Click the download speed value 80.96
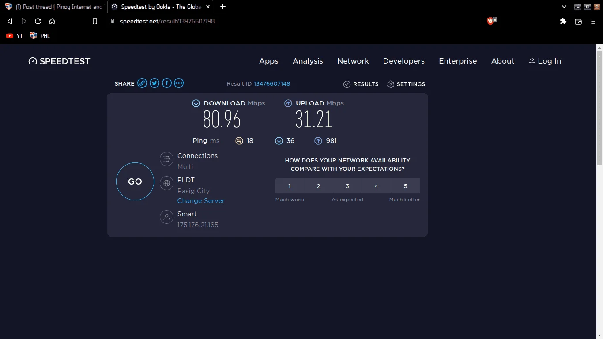Viewport: 603px width, 339px height. pyautogui.click(x=222, y=119)
